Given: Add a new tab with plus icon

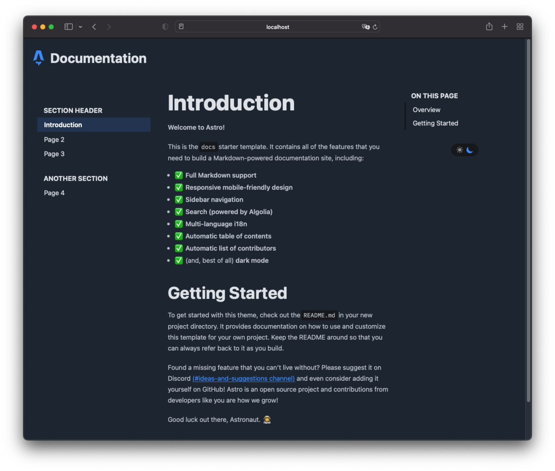Looking at the screenshot, I should pos(505,27).
